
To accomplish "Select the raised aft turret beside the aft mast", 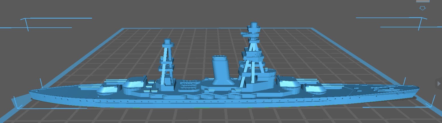I will (x=135, y=83).
